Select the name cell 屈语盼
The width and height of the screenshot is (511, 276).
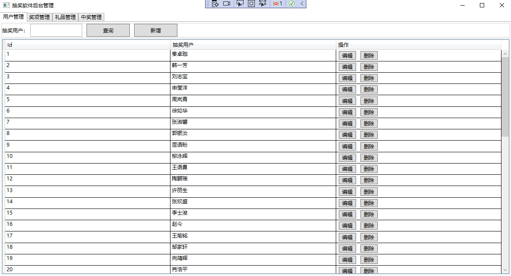click(x=253, y=146)
